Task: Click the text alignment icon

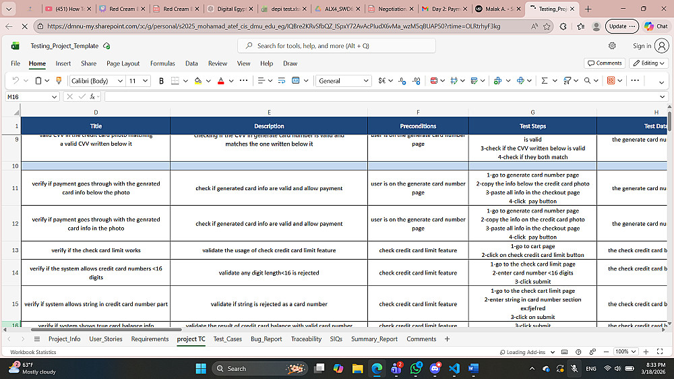Action: 261,80
